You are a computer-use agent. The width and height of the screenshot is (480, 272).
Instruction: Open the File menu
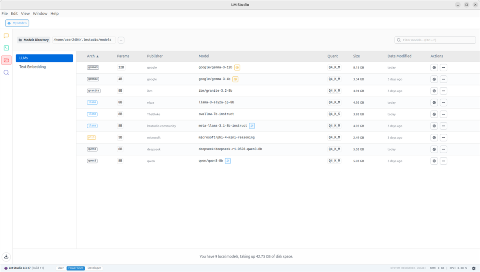pyautogui.click(x=5, y=13)
